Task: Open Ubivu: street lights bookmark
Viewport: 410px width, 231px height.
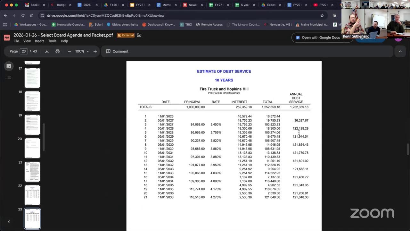Action: [x=122, y=24]
